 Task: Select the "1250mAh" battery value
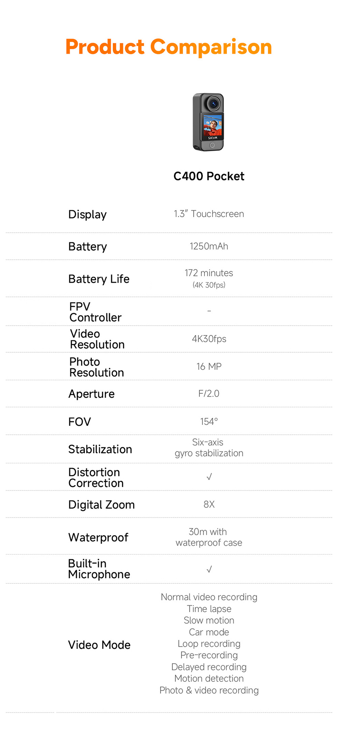(x=209, y=246)
